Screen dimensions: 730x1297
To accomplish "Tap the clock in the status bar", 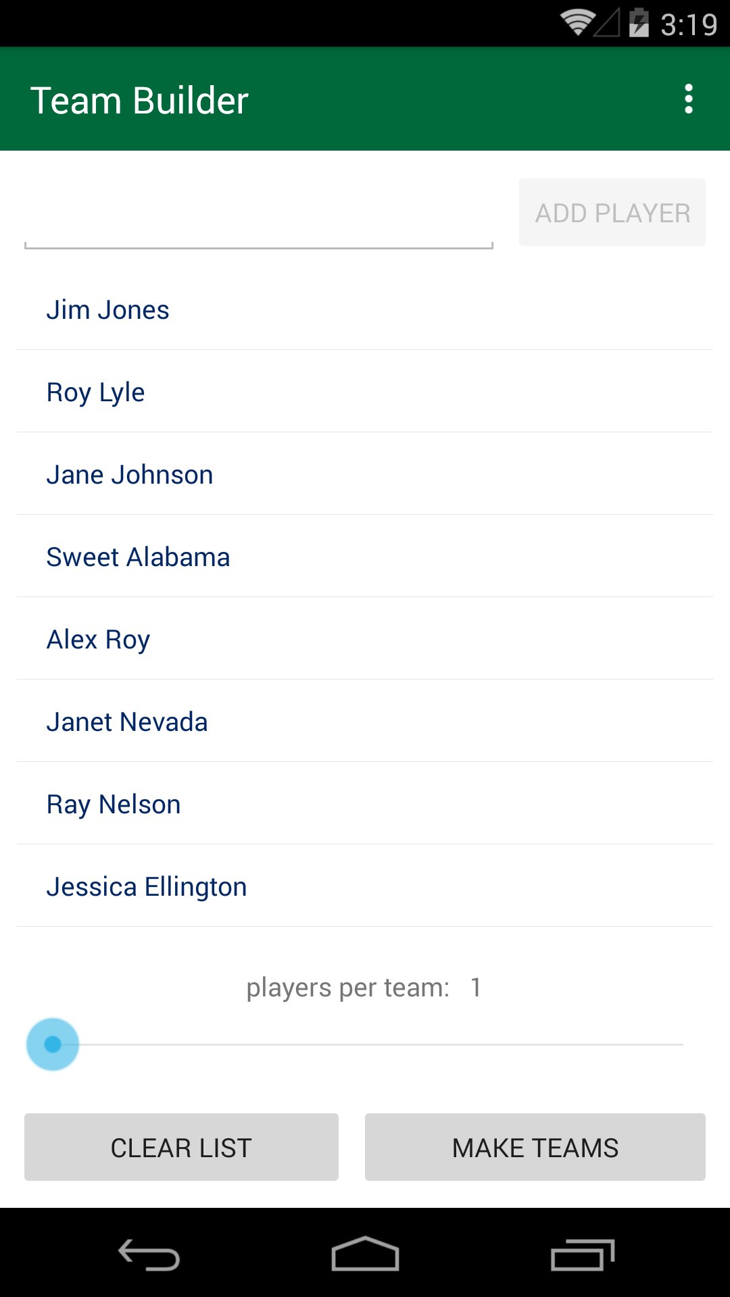I will pyautogui.click(x=688, y=24).
